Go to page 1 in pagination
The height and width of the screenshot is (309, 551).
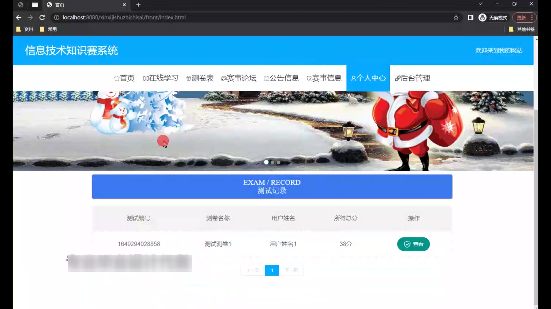point(272,270)
